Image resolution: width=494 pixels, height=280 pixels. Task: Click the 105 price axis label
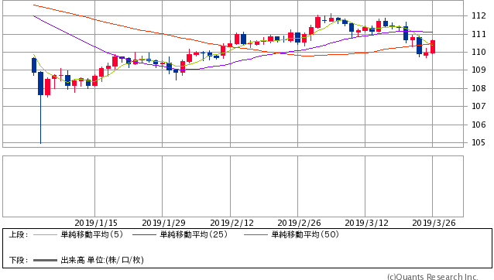pos(479,142)
